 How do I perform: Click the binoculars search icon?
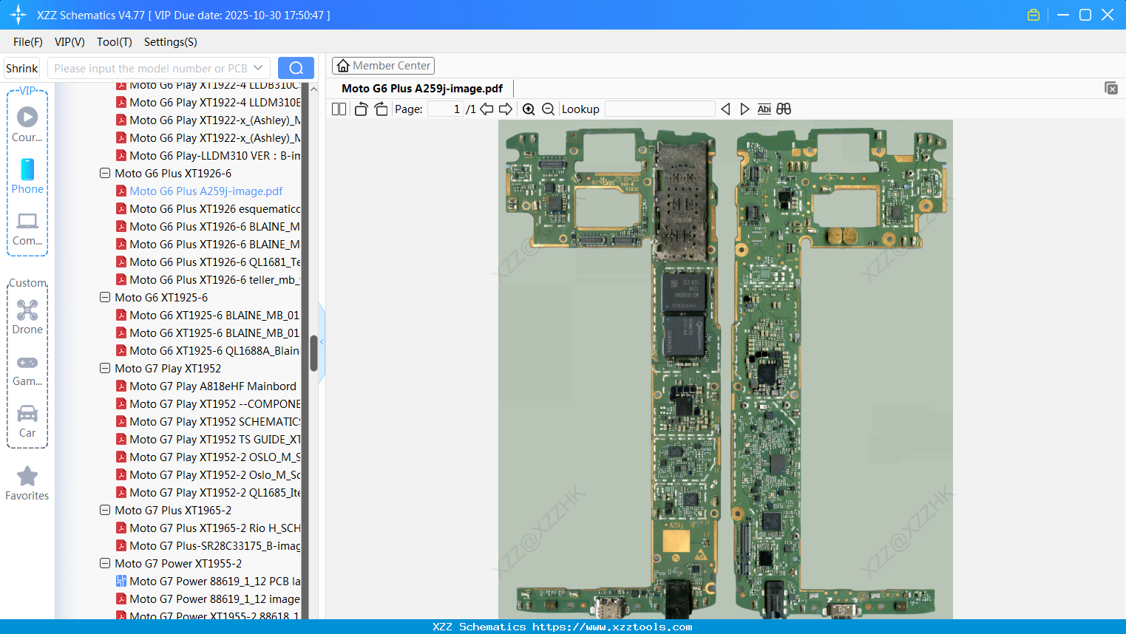784,109
